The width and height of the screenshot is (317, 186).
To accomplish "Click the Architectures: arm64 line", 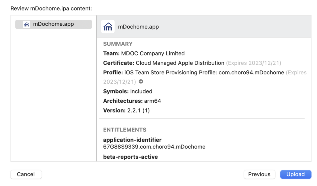I will [x=132, y=101].
